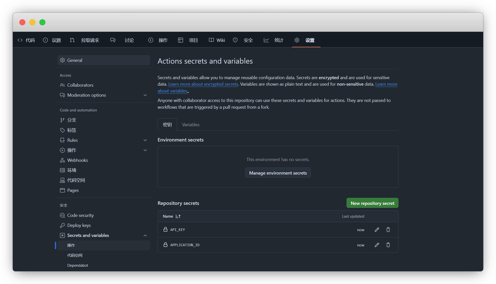Click the Name sort arrow icon
The image size is (496, 284).
(178, 216)
